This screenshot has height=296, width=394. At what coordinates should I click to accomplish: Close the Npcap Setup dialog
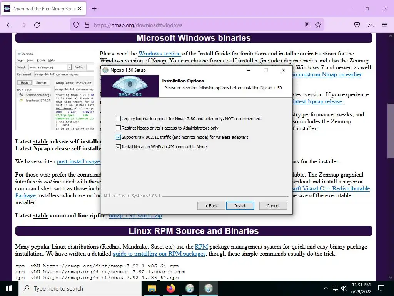coord(284,70)
